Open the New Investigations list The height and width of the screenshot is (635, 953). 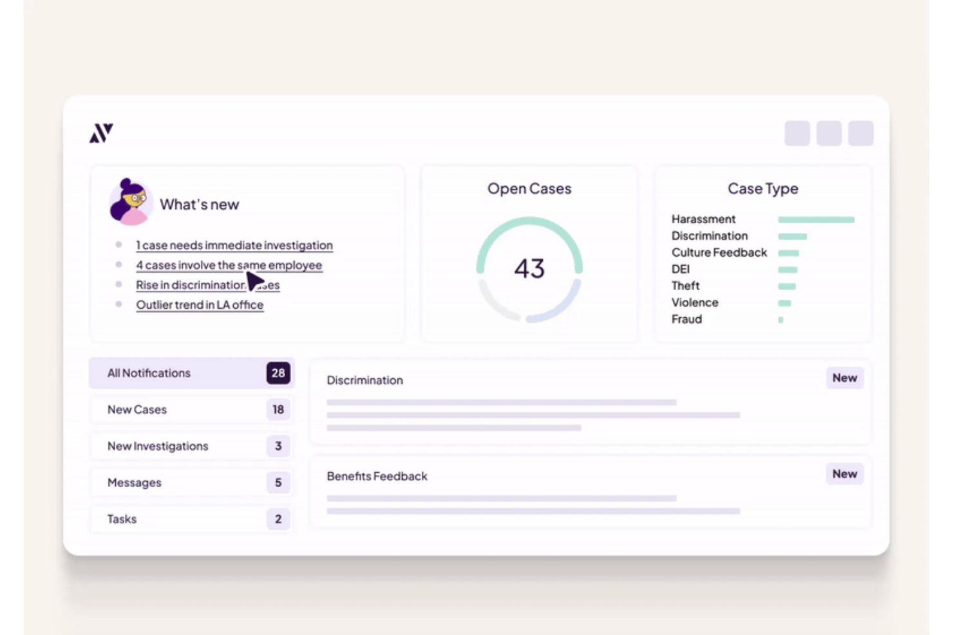coord(191,446)
